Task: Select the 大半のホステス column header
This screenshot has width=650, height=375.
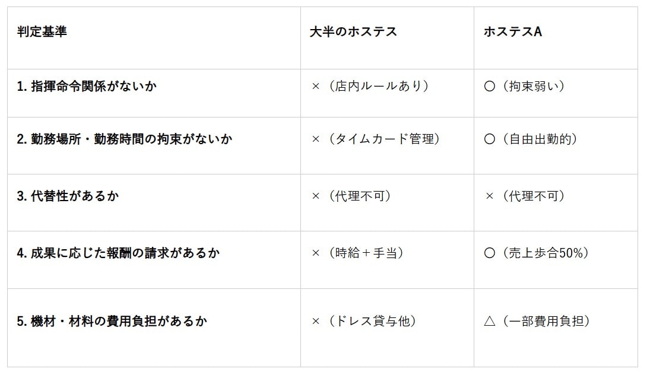Action: (353, 32)
